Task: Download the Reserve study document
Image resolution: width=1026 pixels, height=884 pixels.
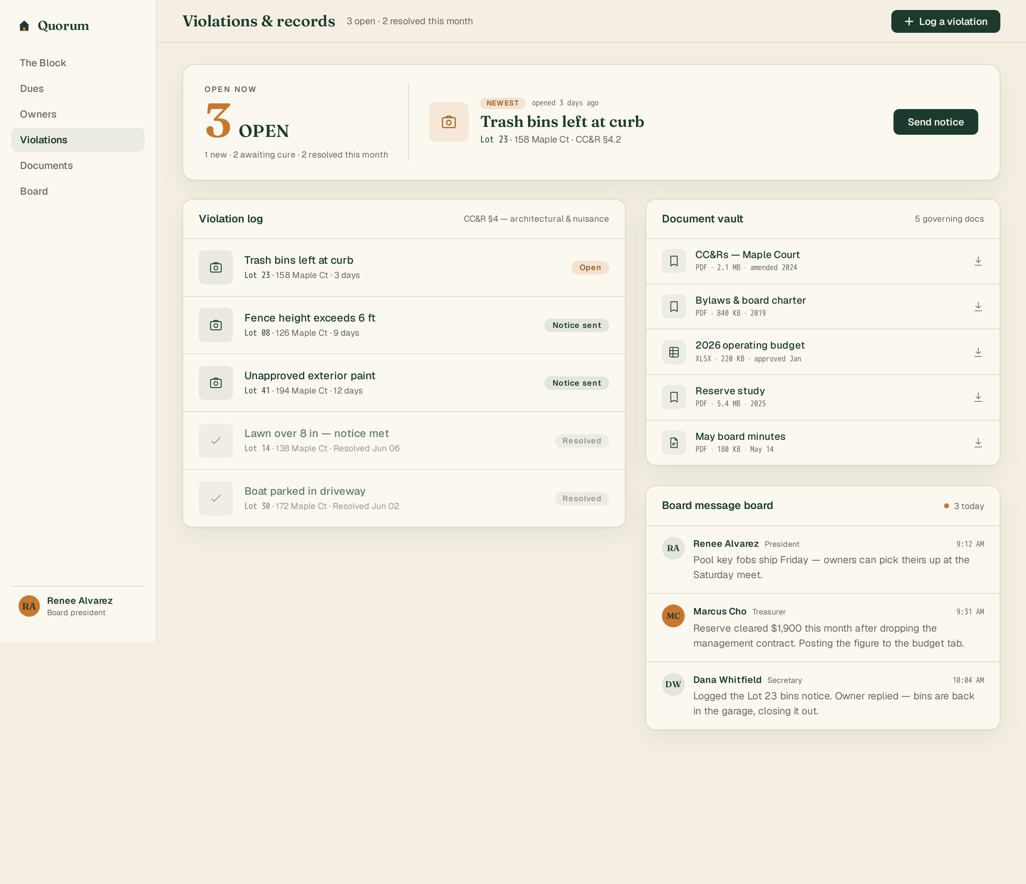Action: [978, 397]
